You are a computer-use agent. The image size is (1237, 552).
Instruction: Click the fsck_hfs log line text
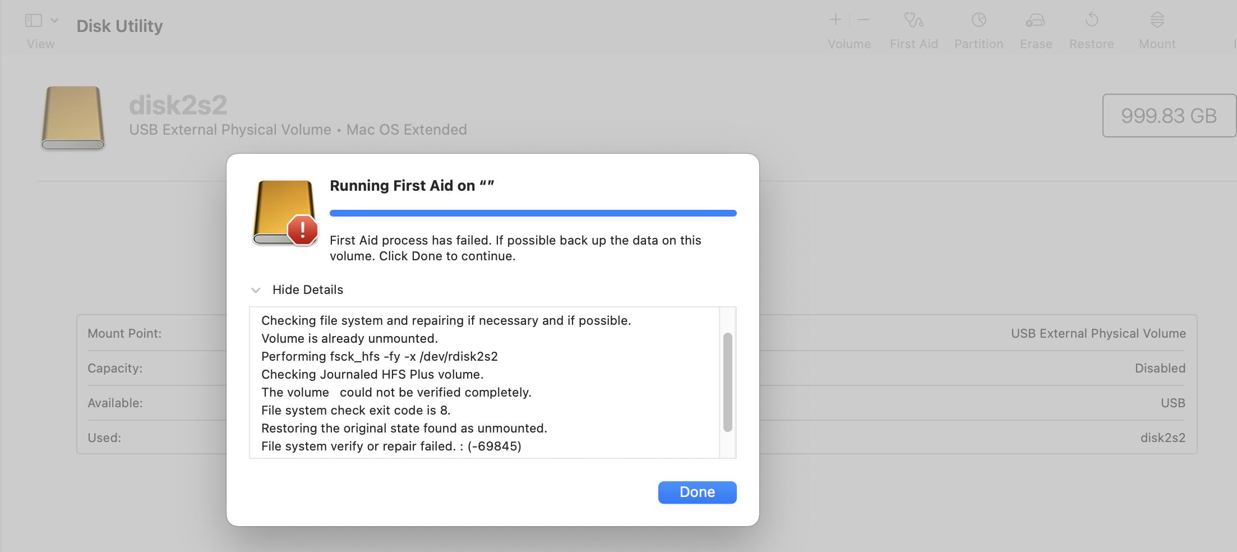pos(379,357)
